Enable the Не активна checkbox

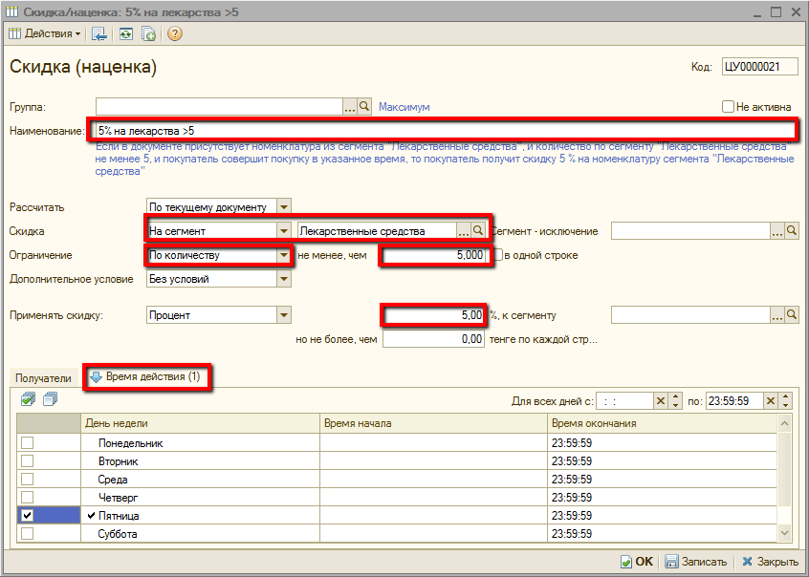coord(729,107)
